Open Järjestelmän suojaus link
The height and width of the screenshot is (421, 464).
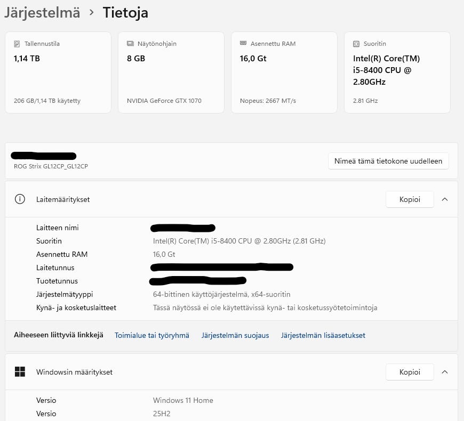(235, 335)
